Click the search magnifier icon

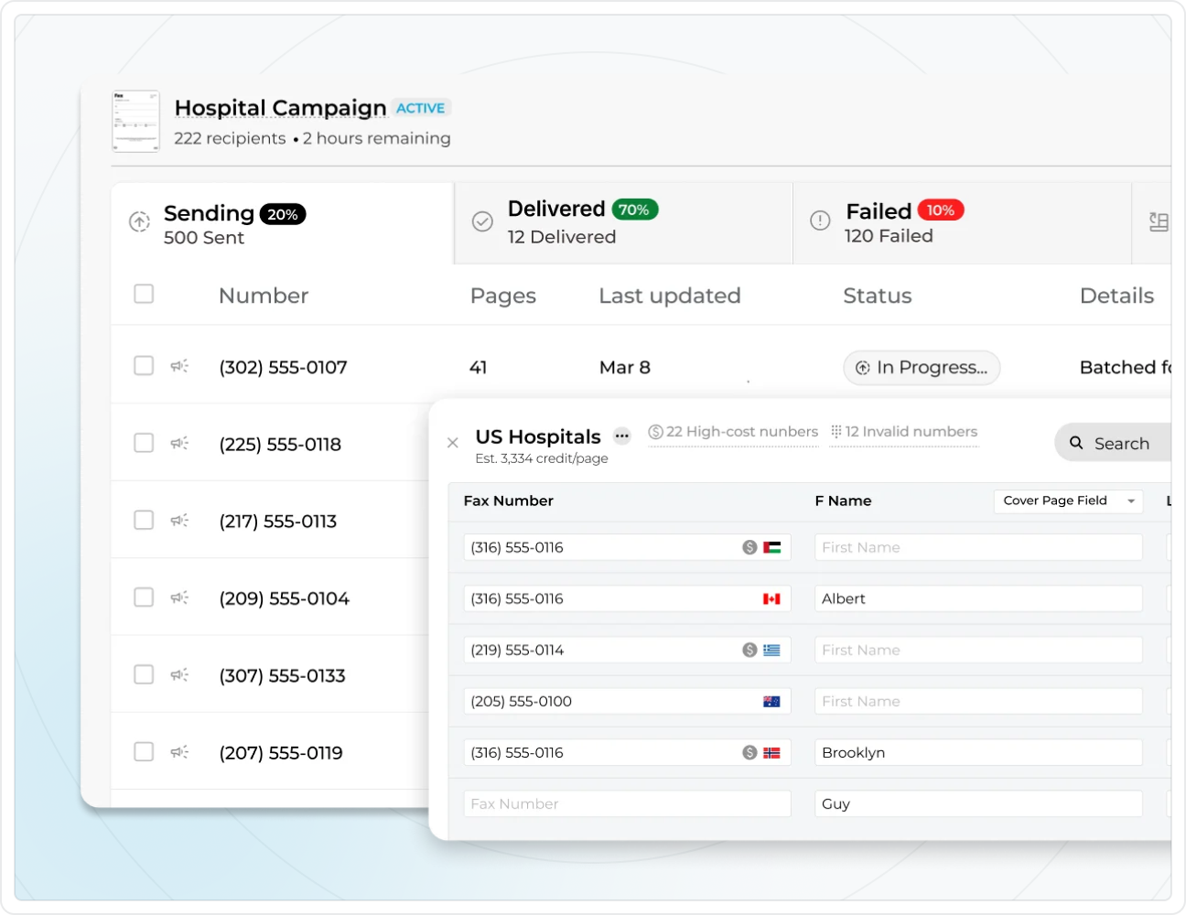1075,443
